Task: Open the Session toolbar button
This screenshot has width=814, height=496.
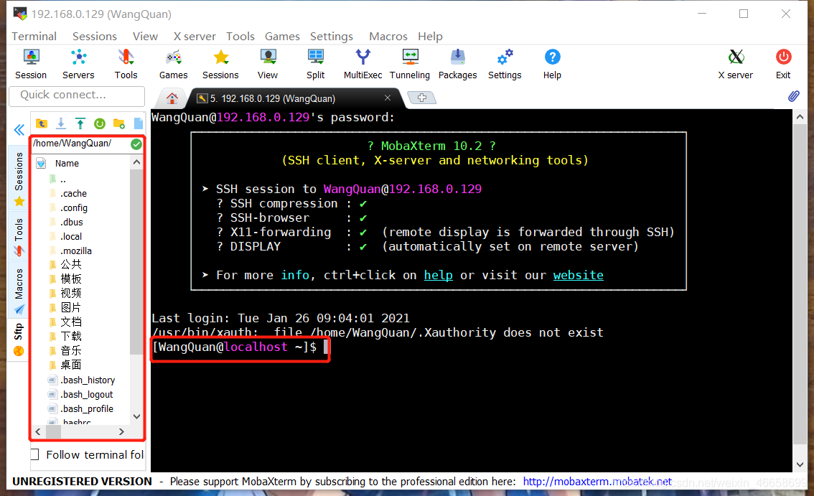Action: [x=31, y=64]
